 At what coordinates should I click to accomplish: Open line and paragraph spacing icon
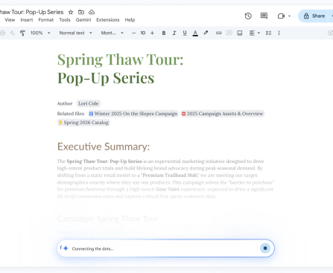click(x=268, y=33)
